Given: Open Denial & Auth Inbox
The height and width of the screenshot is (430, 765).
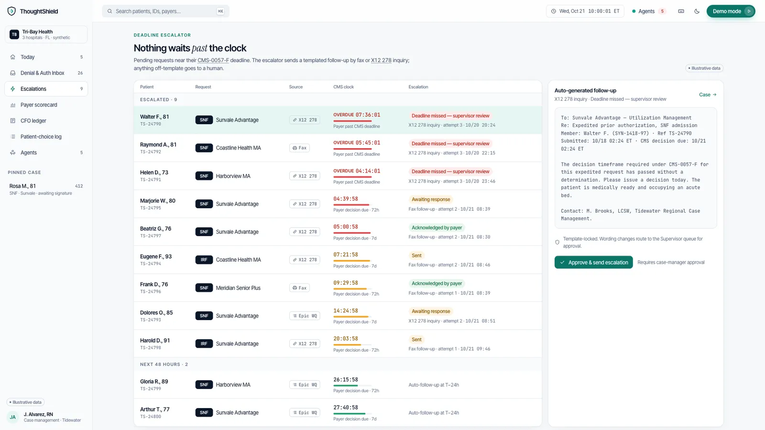Looking at the screenshot, I should [x=46, y=73].
